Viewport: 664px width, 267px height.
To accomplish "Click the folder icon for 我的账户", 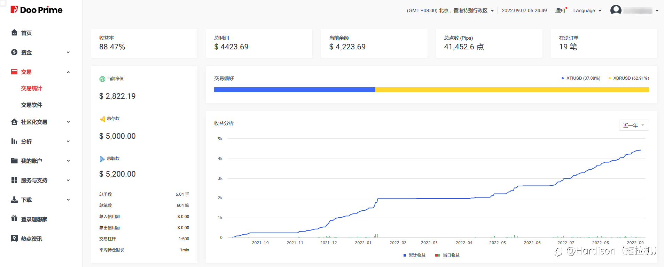I will (14, 161).
